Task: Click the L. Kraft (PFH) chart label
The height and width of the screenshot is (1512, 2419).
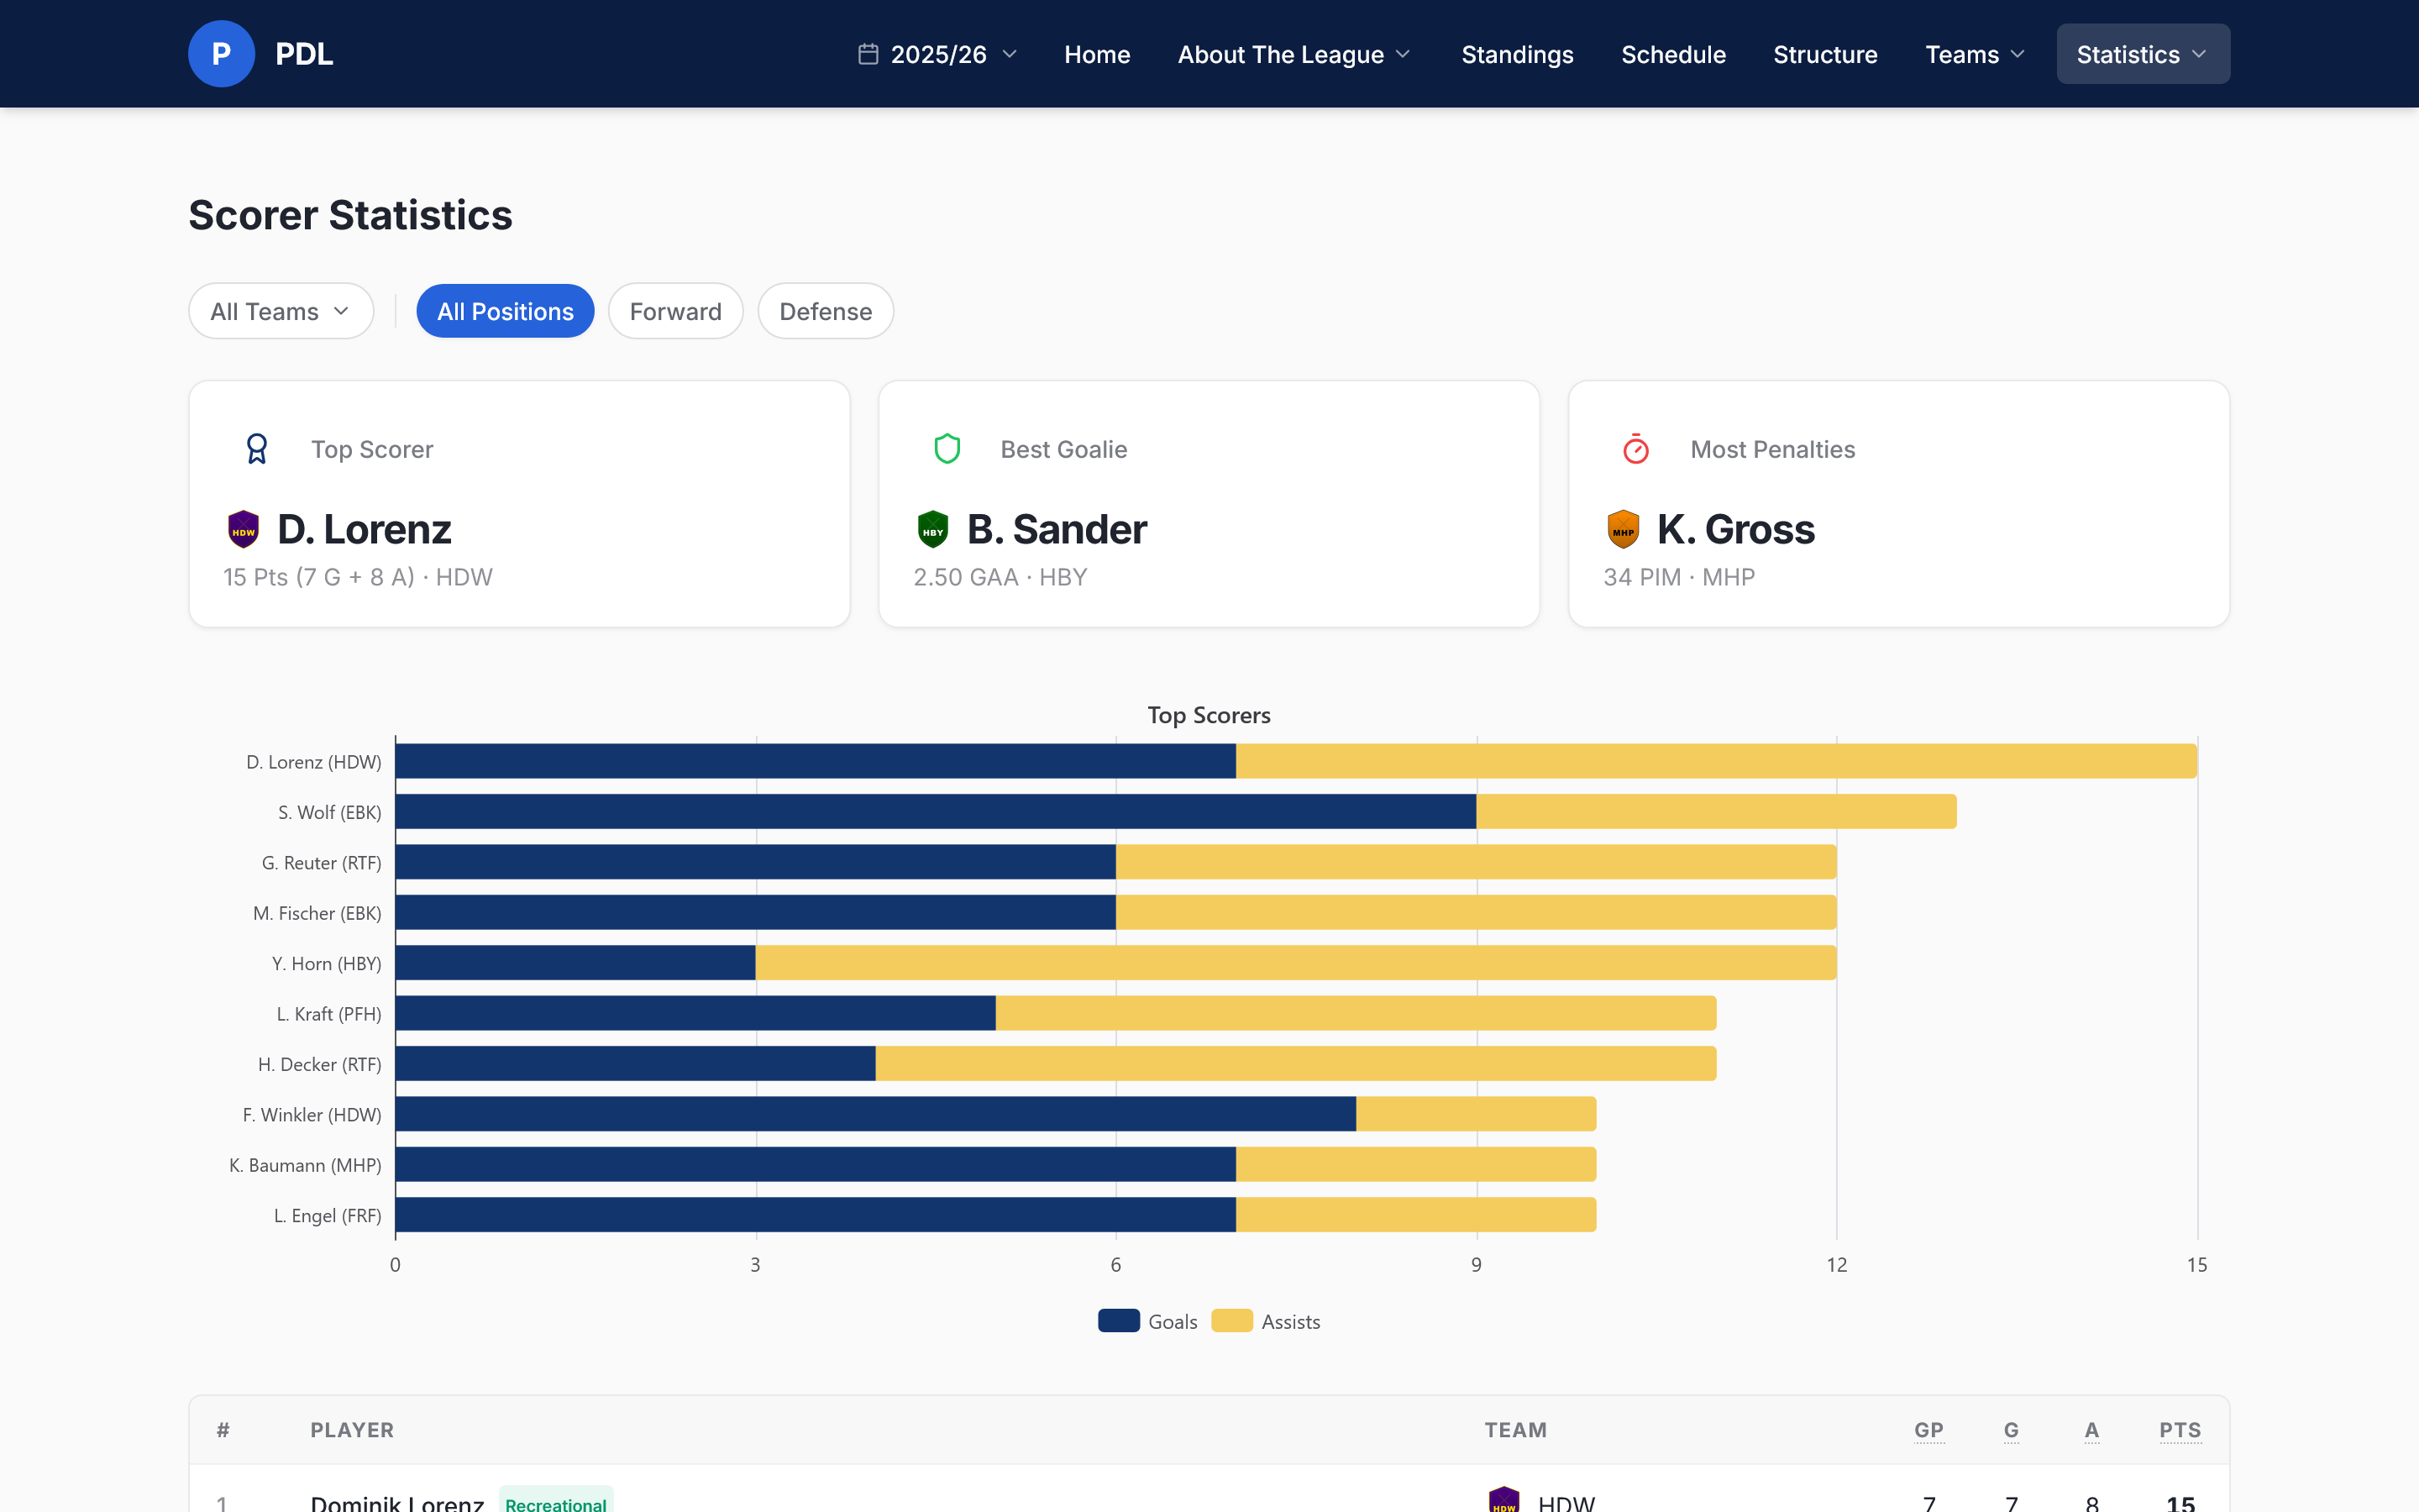Action: pyautogui.click(x=329, y=1013)
